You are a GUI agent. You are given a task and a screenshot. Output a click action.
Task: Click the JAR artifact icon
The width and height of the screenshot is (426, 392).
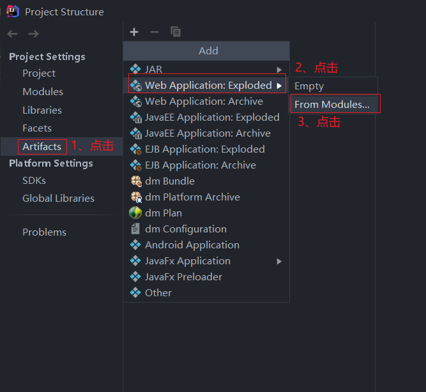[135, 69]
